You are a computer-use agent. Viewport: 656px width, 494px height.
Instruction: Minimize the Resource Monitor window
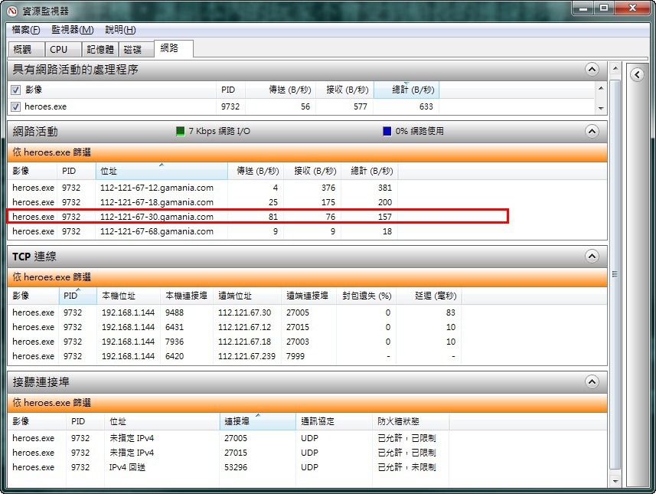pos(584,8)
